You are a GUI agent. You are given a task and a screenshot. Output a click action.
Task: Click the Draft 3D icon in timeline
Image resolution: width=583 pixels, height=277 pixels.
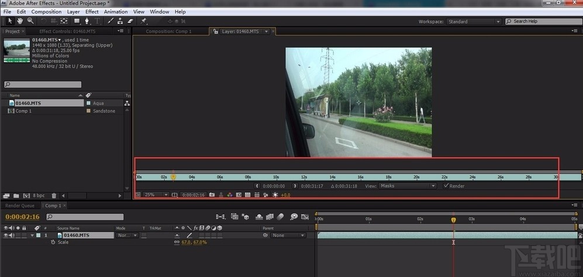coord(245,217)
